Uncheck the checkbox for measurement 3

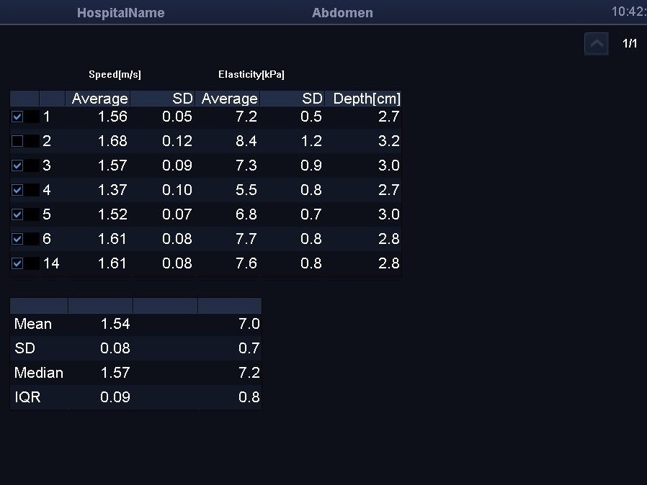pyautogui.click(x=17, y=166)
